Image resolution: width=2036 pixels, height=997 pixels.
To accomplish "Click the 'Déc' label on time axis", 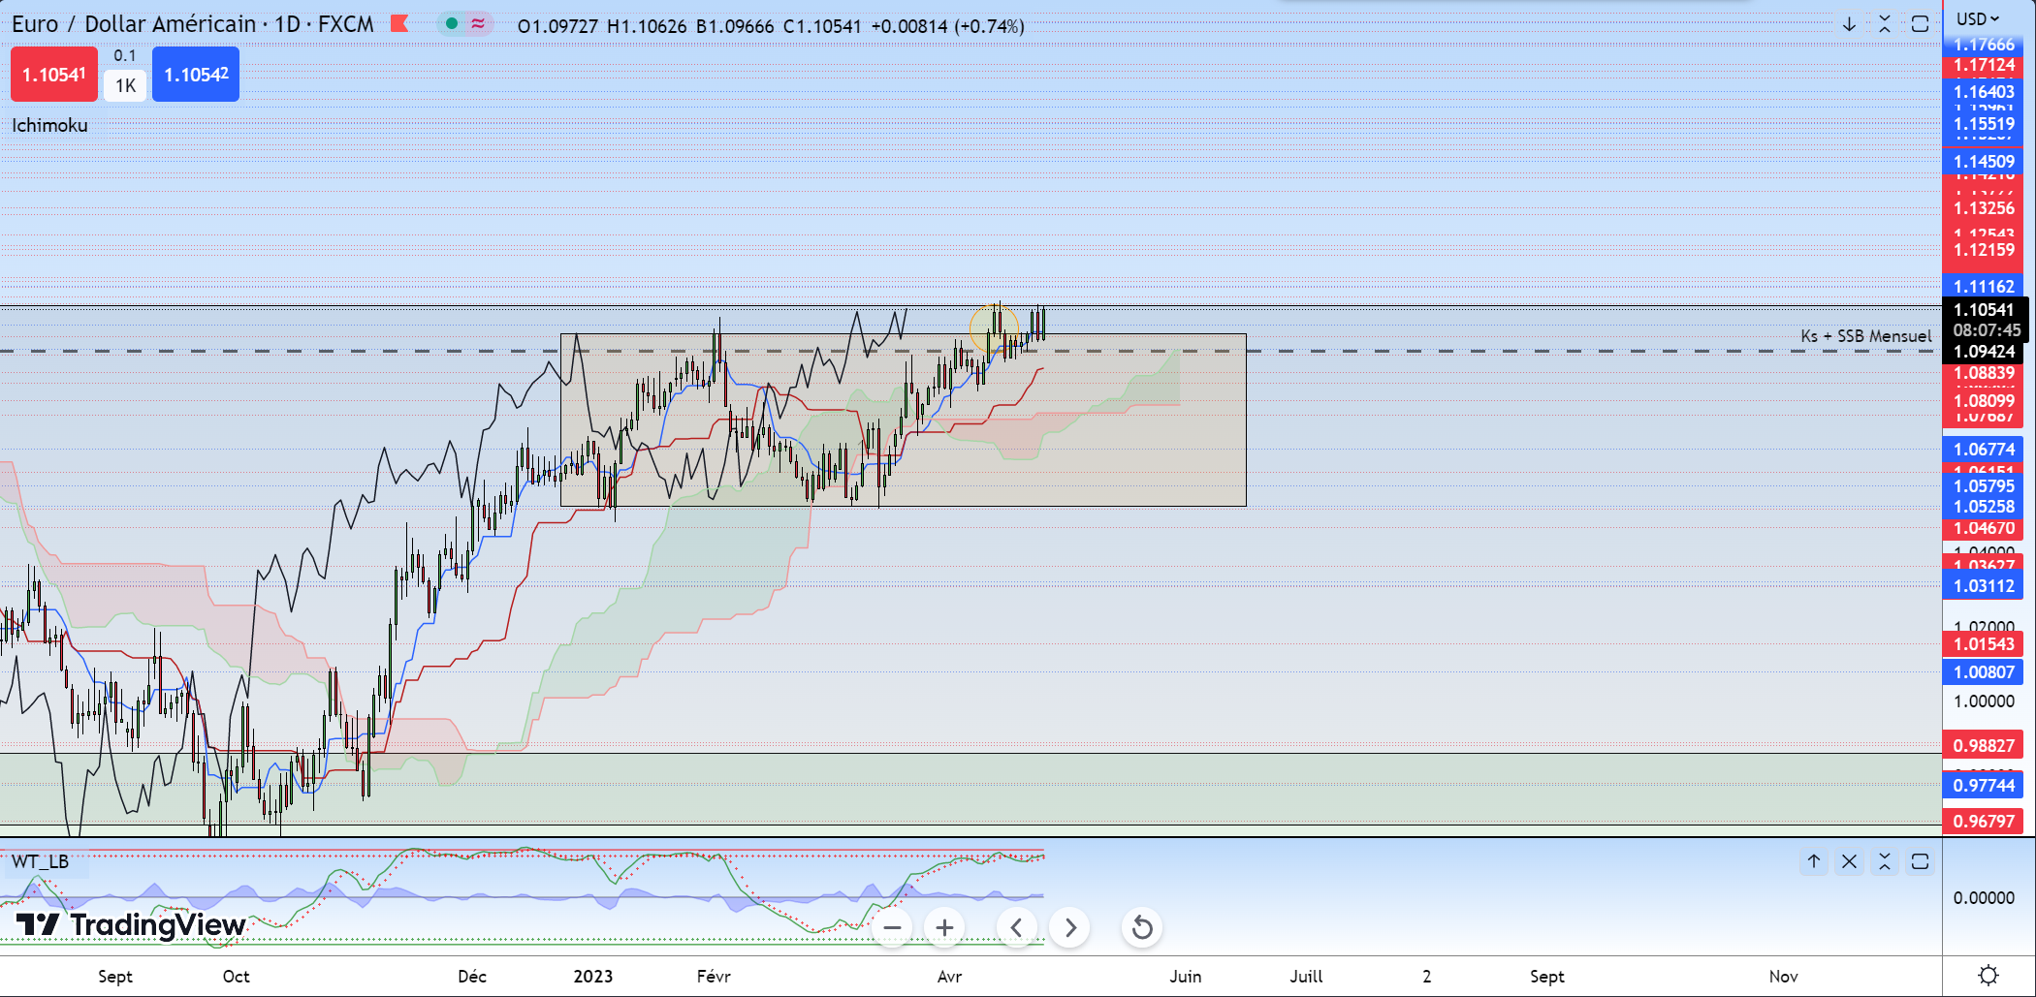I will (472, 977).
